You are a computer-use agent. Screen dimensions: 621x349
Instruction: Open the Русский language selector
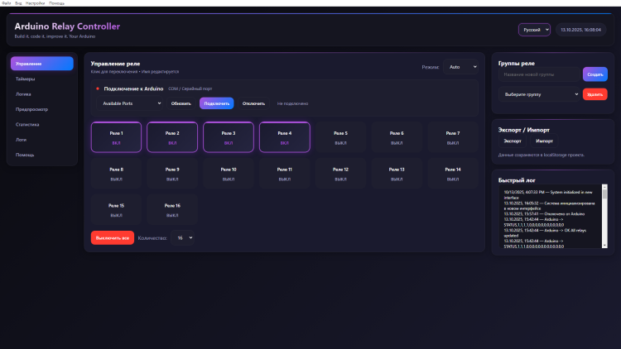(x=534, y=30)
